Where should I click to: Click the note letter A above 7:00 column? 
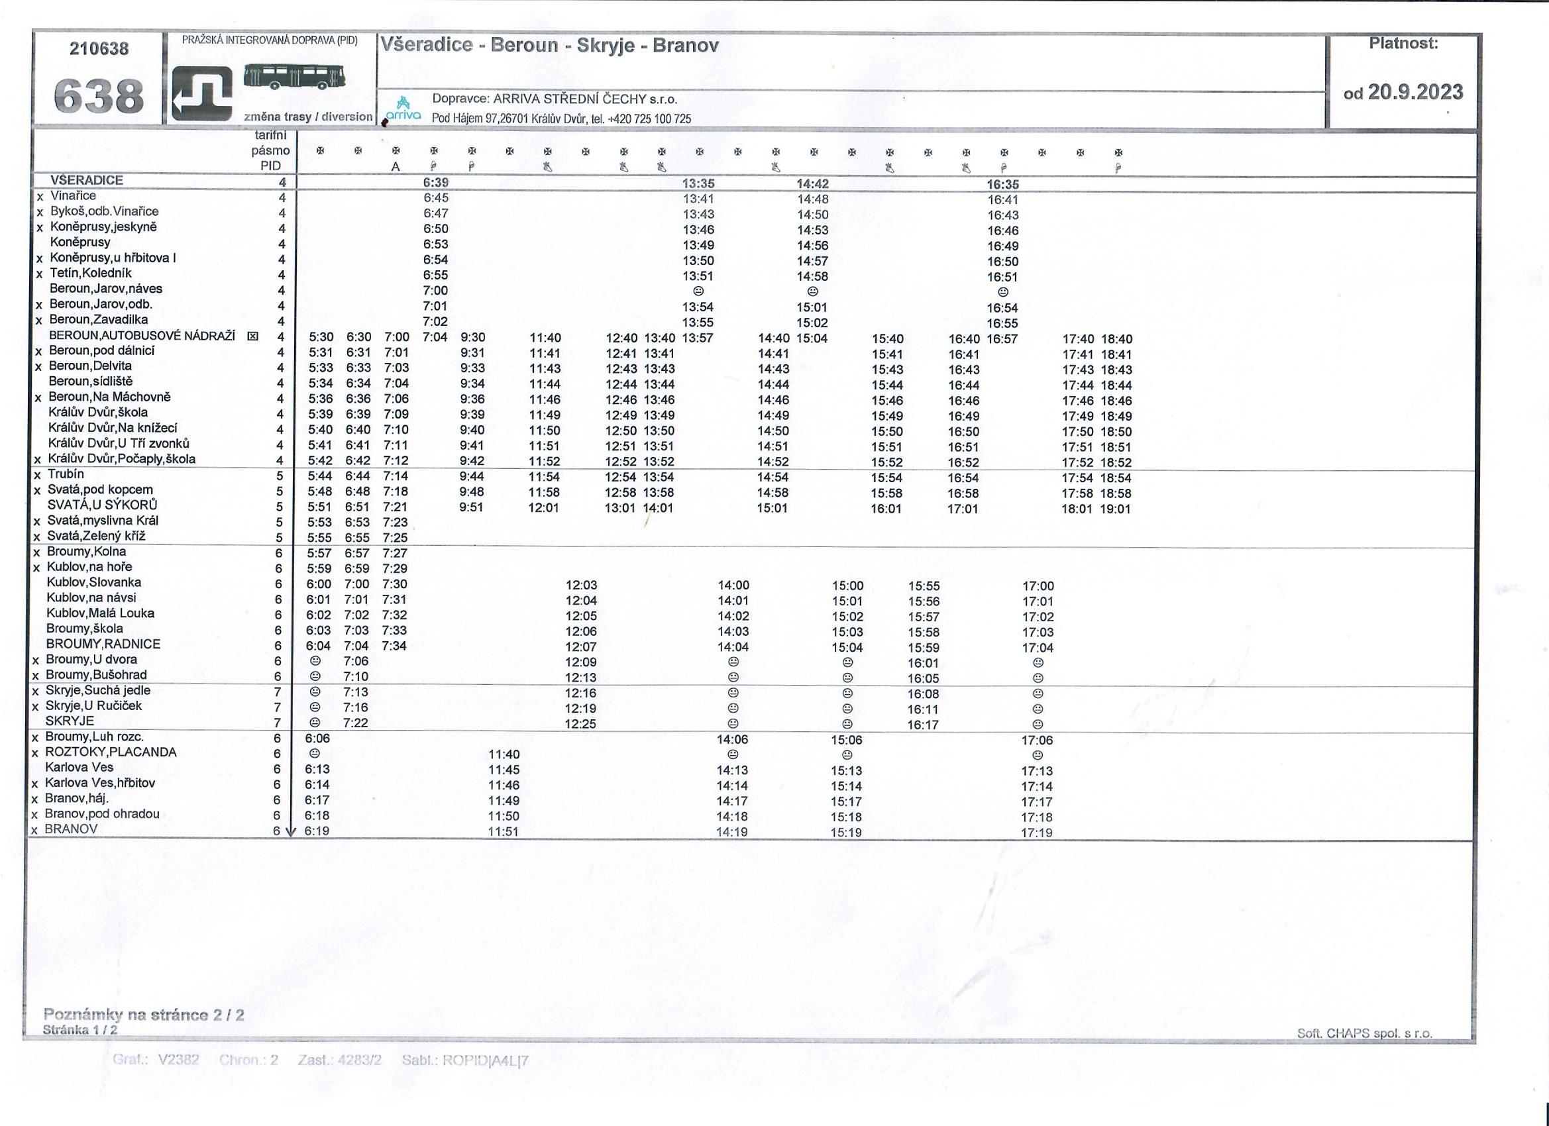(396, 167)
